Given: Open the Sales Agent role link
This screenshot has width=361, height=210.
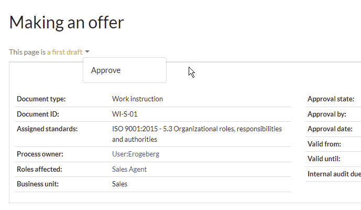Looking at the screenshot, I should point(129,169).
